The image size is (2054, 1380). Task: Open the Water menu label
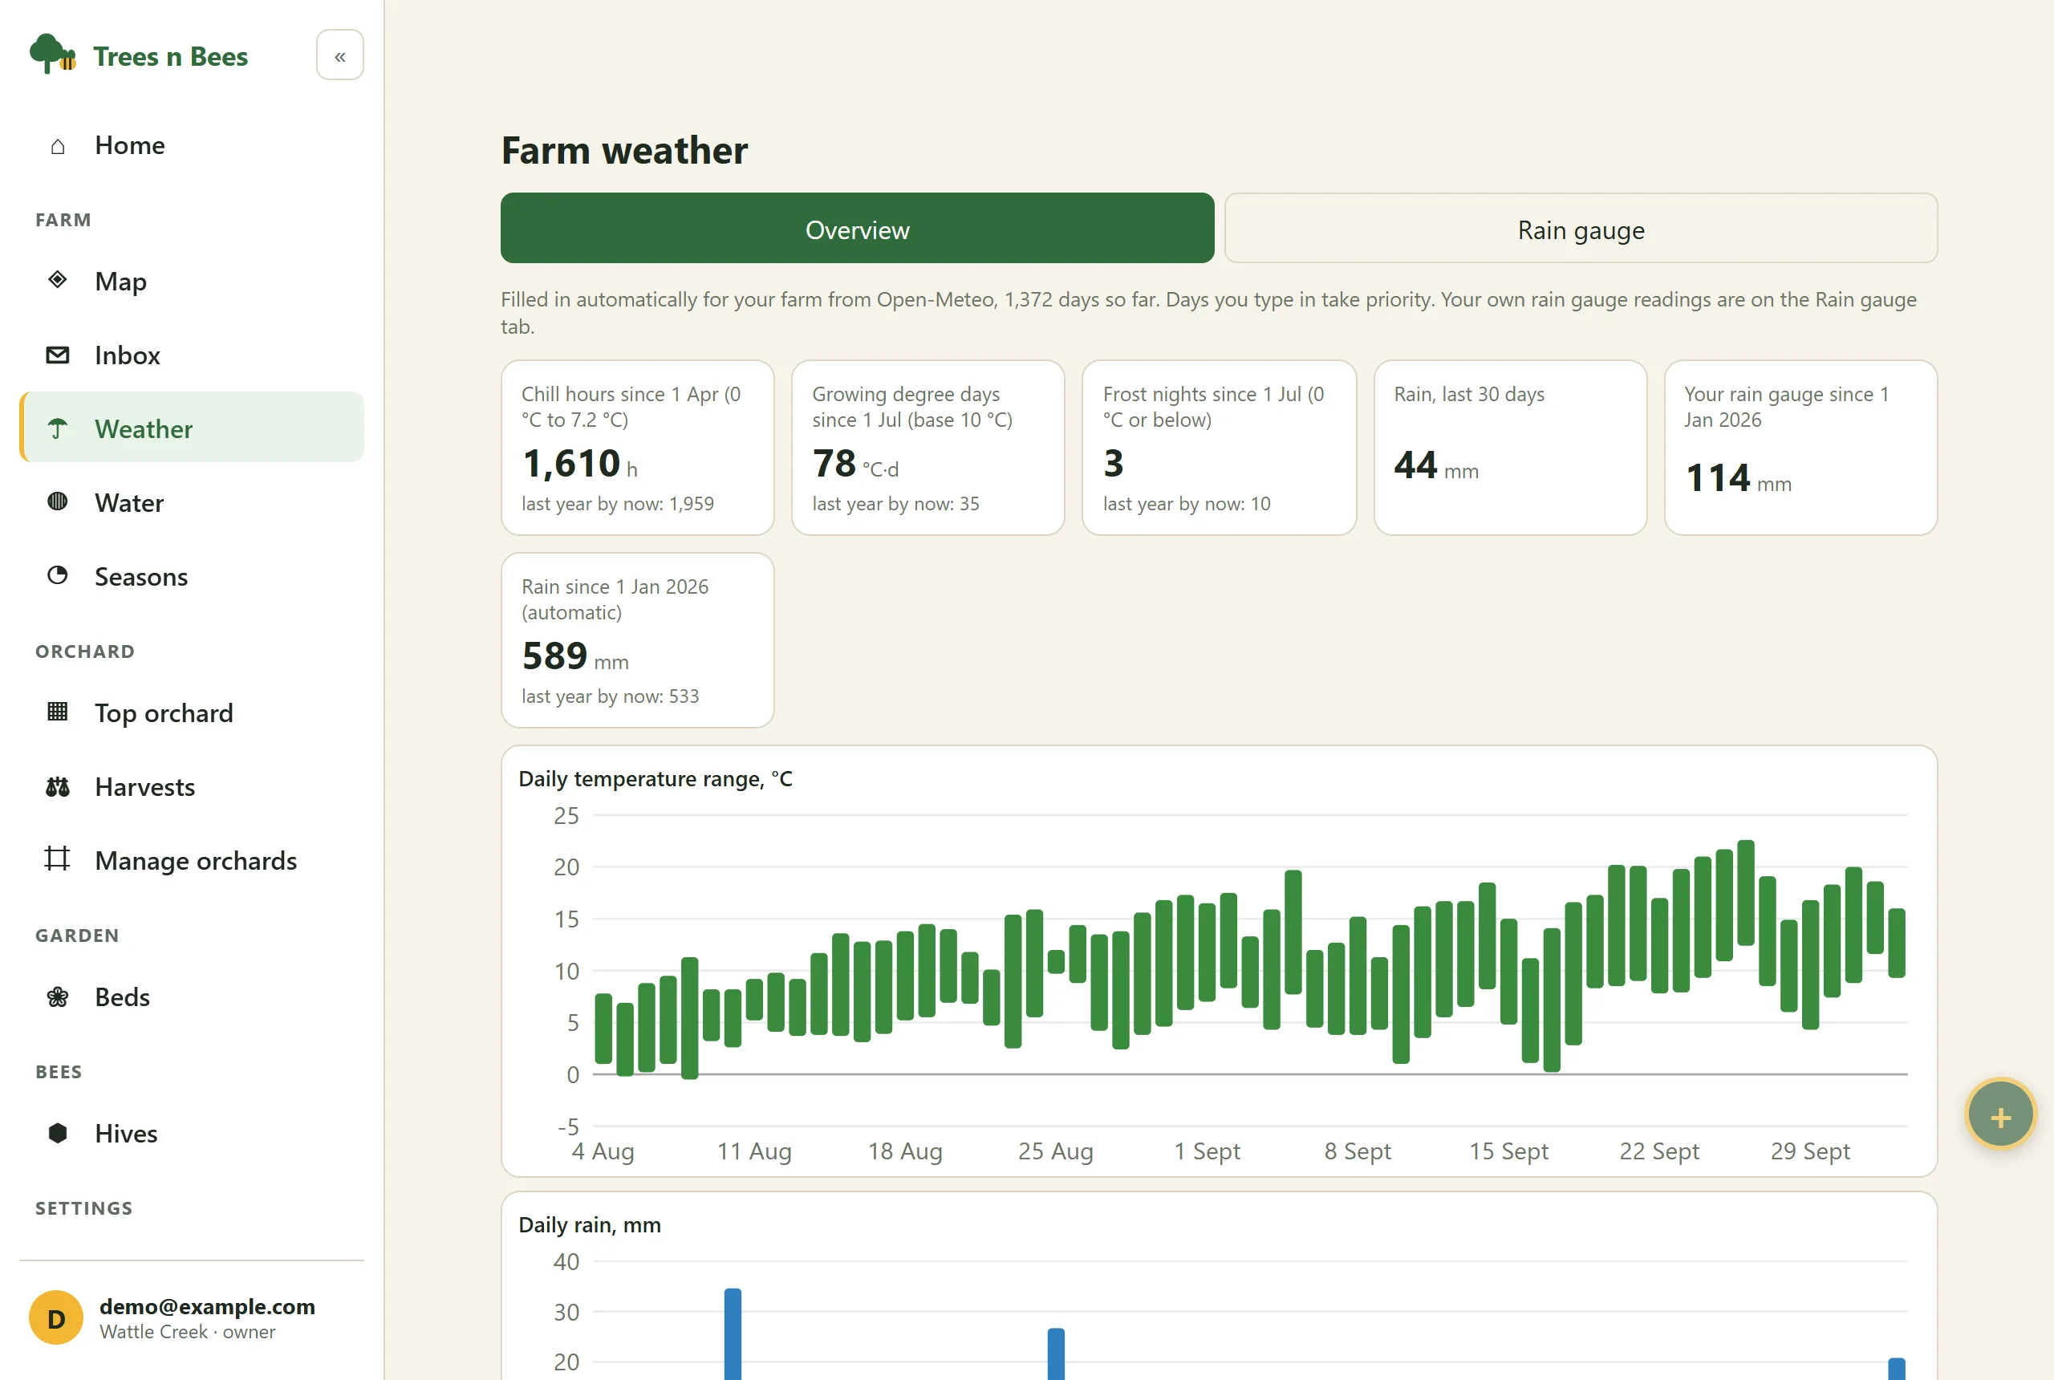(x=129, y=502)
